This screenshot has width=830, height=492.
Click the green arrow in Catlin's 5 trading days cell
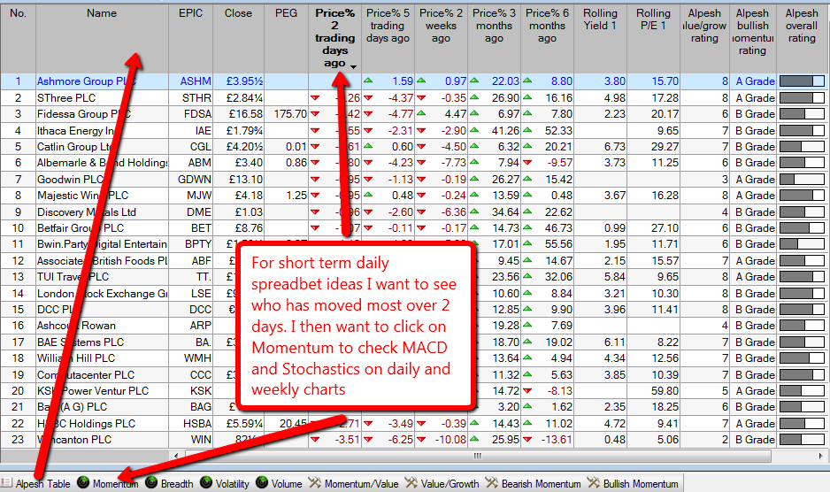[x=368, y=146]
